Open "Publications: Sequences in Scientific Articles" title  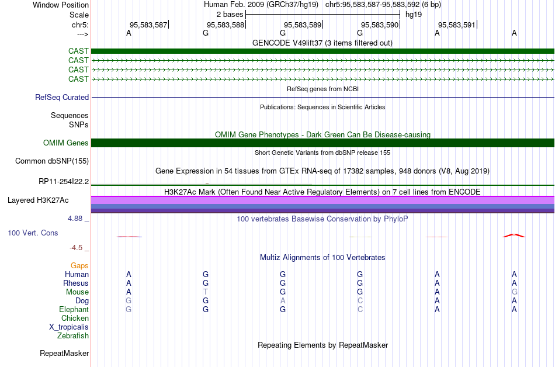[322, 107]
